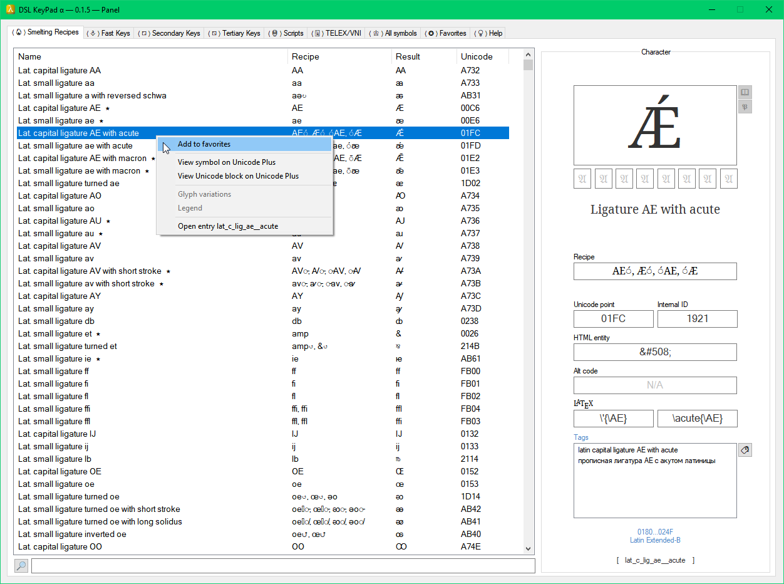
Task: Select row Lat. capital ligature OE
Action: pyautogui.click(x=262, y=471)
